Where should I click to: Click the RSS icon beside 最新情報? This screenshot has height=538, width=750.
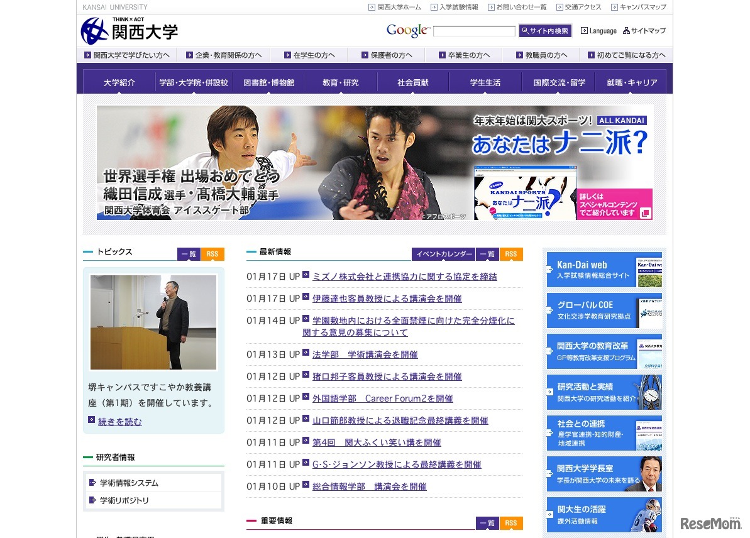click(x=510, y=254)
